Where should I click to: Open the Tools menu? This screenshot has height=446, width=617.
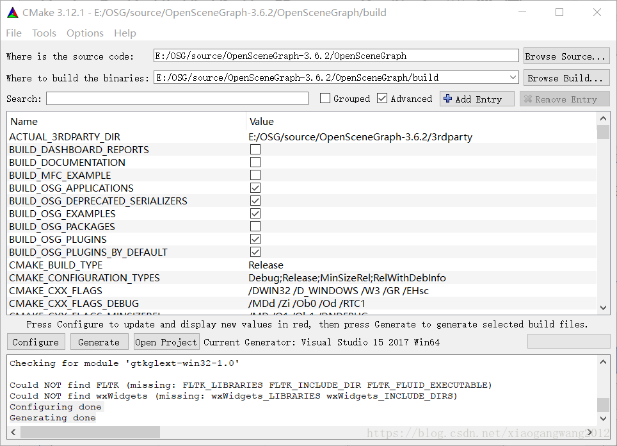(44, 33)
